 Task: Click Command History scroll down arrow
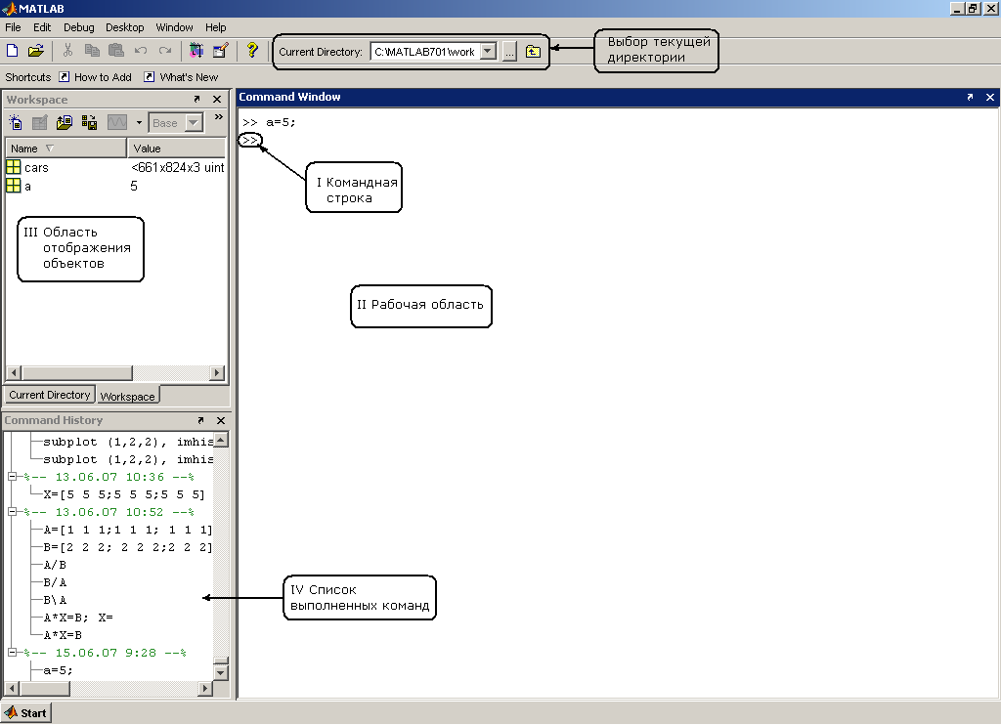coord(221,672)
